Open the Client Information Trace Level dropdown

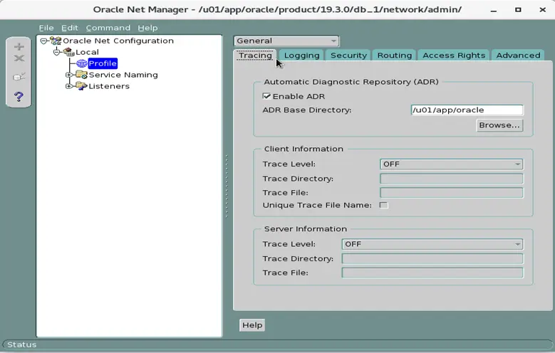click(451, 164)
